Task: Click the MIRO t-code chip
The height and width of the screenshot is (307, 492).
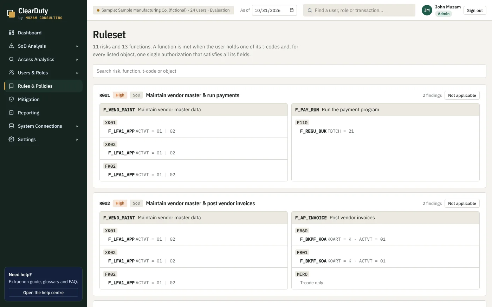Action: pos(302,274)
